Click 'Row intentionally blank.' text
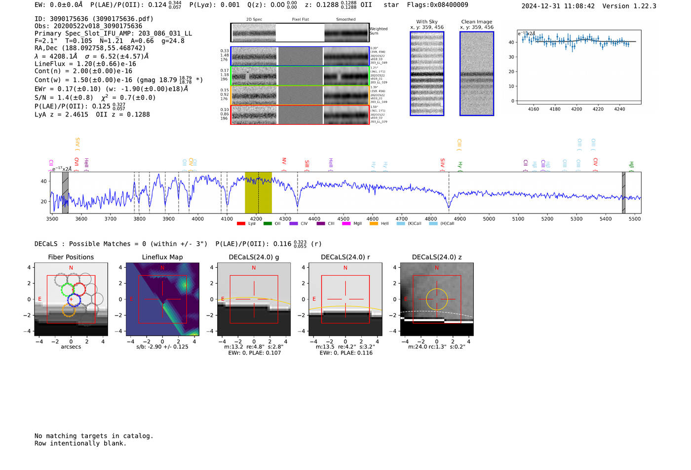Image resolution: width=691 pixels, height=470 pixels. (x=80, y=443)
